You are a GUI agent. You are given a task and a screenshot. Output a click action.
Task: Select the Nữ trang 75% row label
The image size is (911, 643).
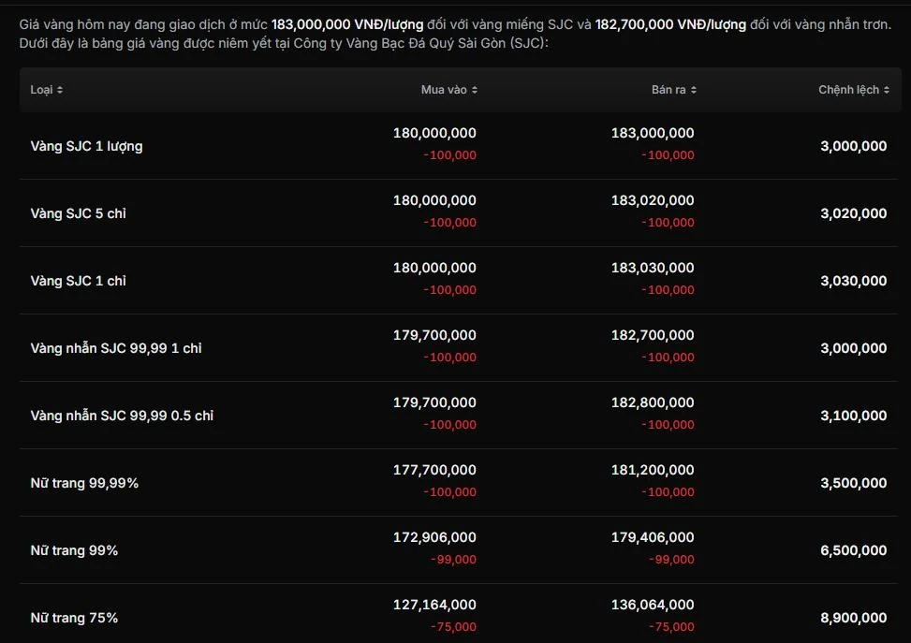74,618
